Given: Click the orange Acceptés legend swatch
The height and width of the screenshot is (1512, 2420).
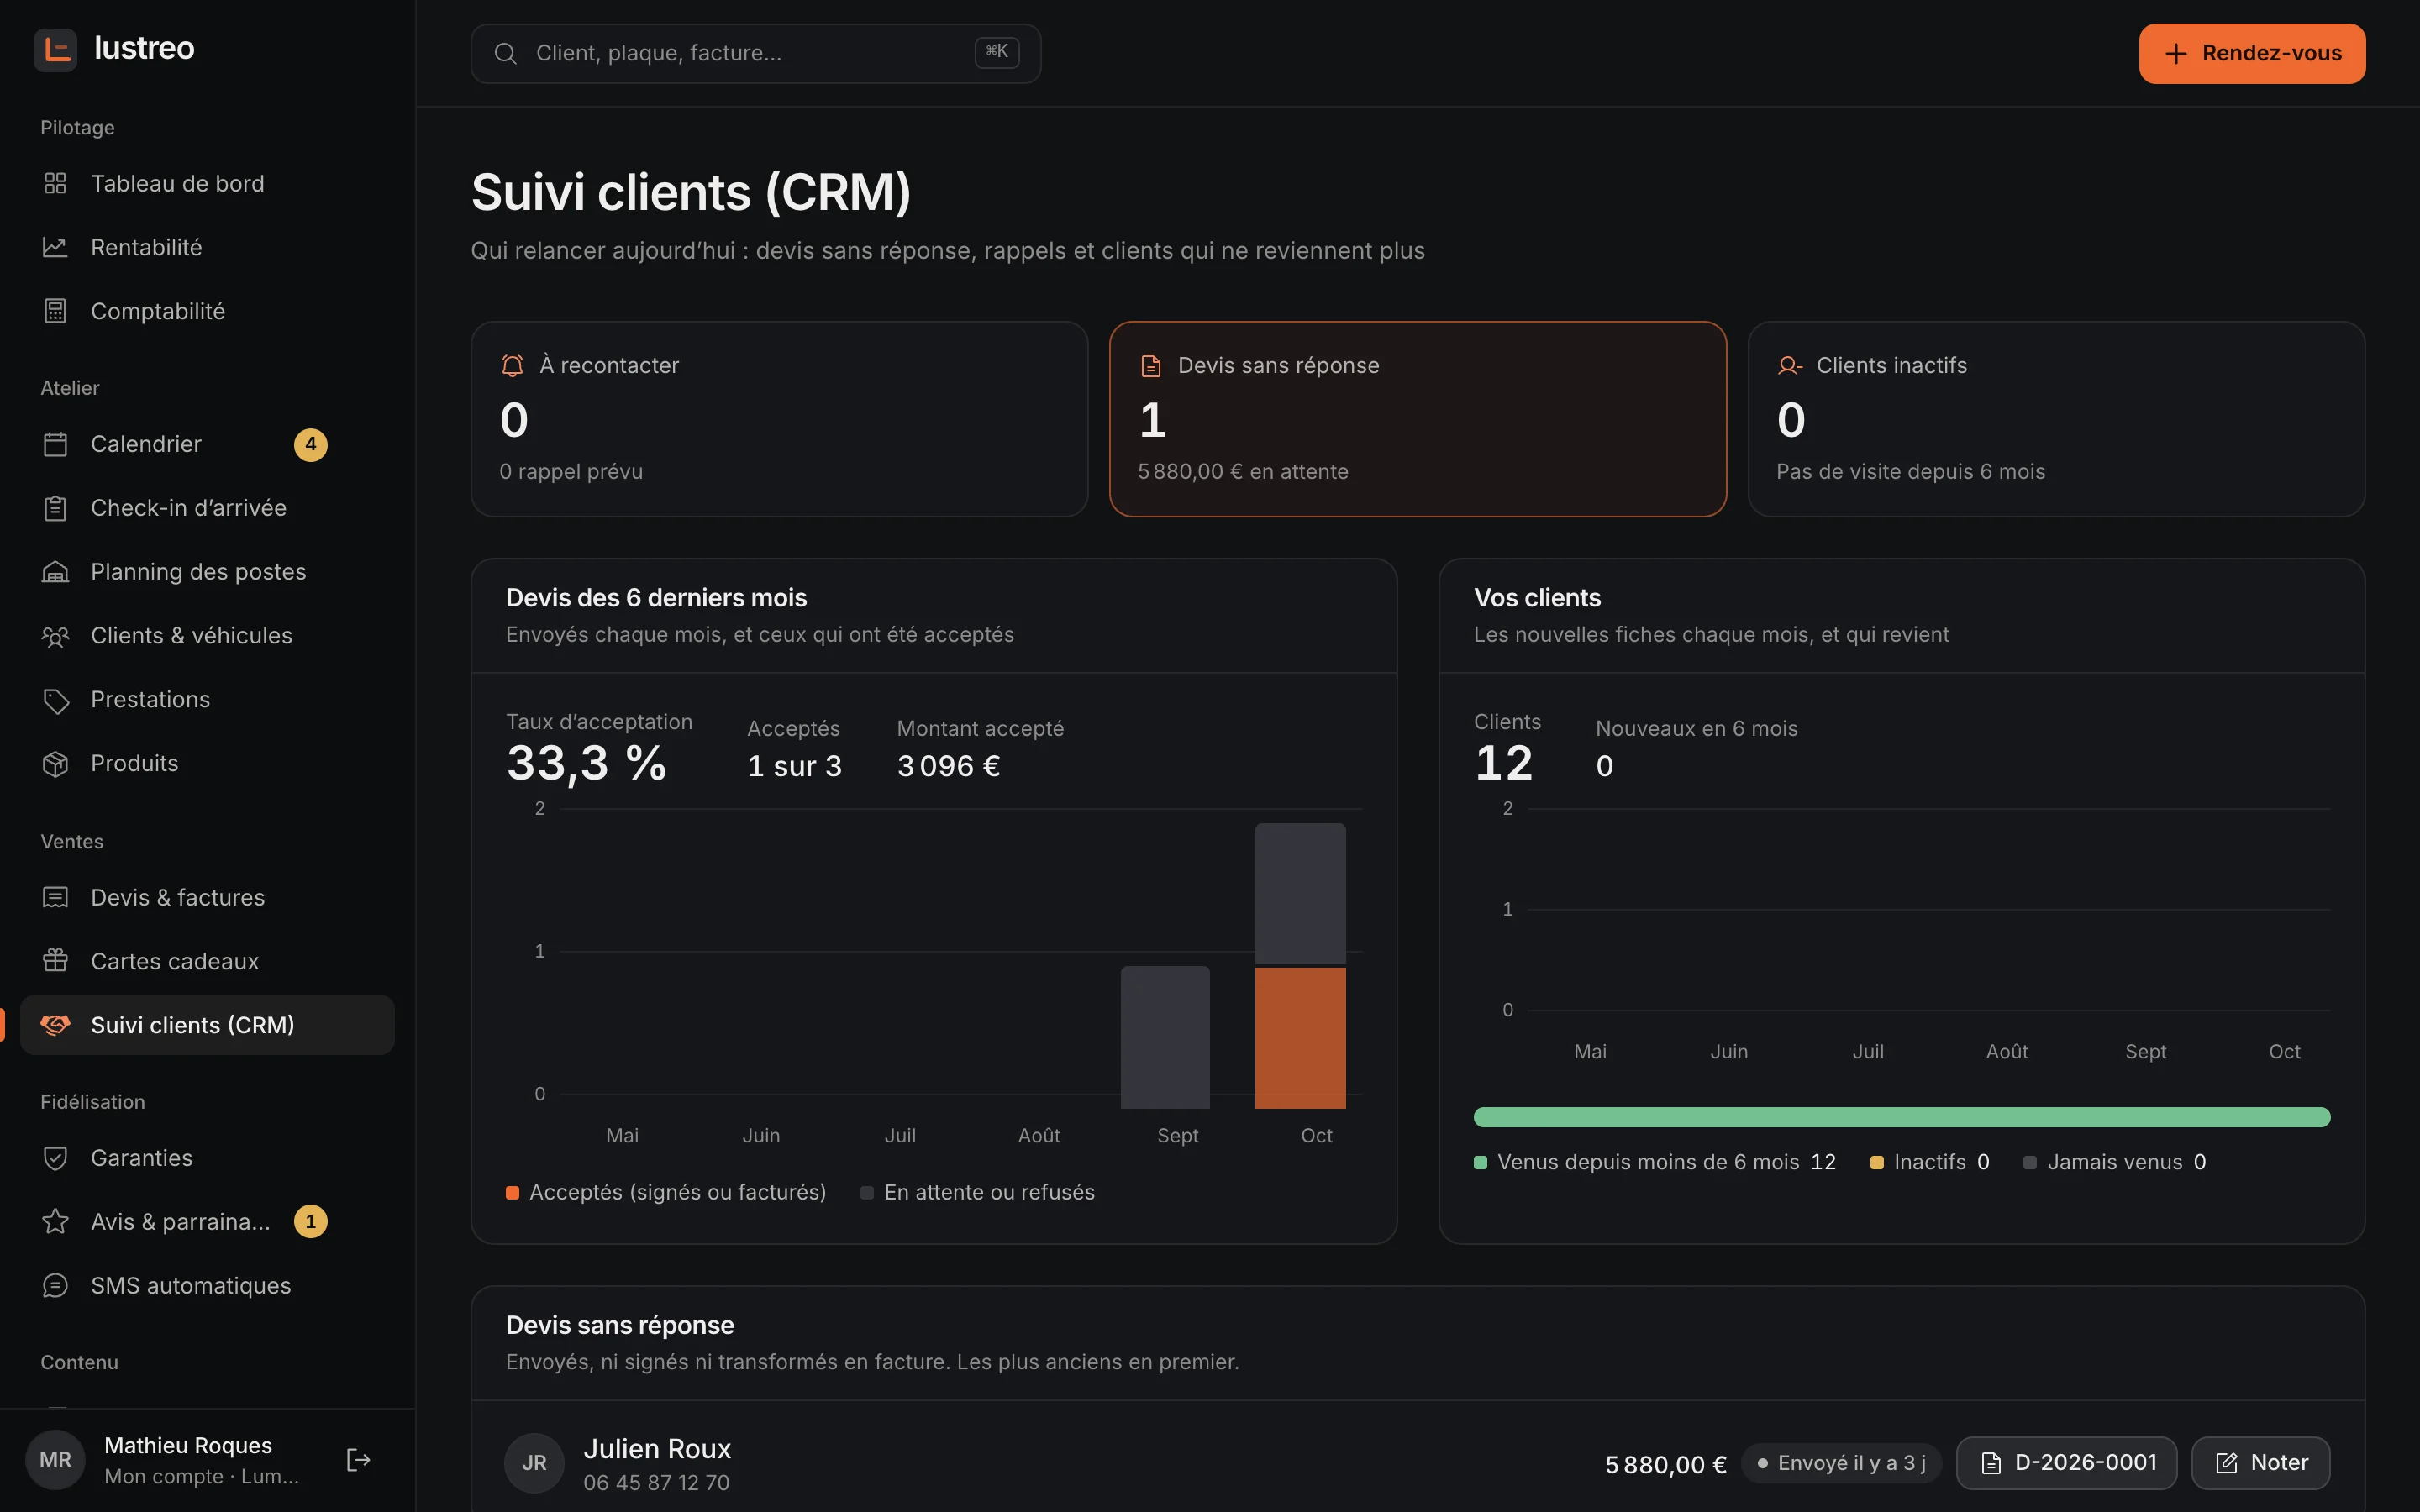Looking at the screenshot, I should [x=512, y=1193].
